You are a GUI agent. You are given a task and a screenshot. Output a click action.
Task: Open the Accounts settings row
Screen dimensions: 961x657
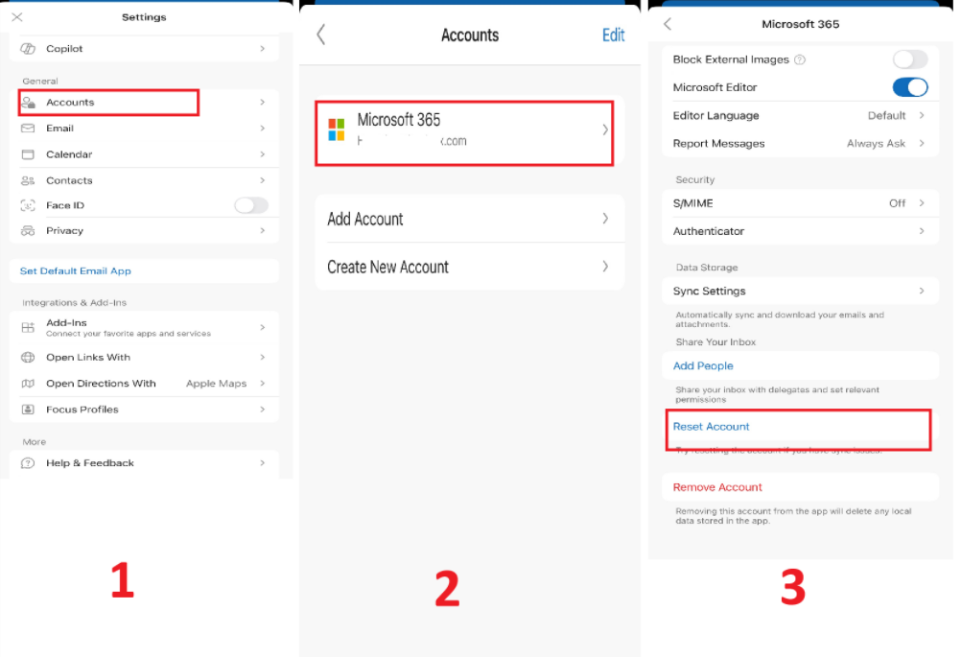(x=145, y=103)
